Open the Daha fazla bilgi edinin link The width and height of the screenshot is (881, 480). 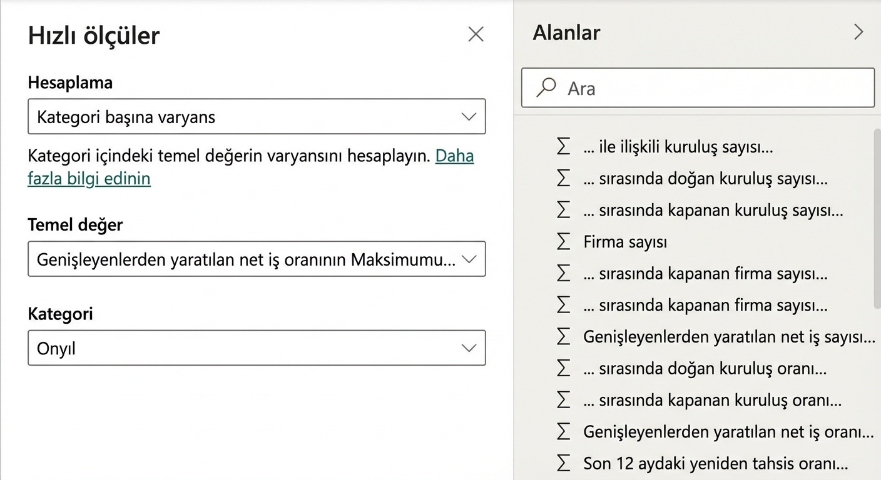[250, 167]
